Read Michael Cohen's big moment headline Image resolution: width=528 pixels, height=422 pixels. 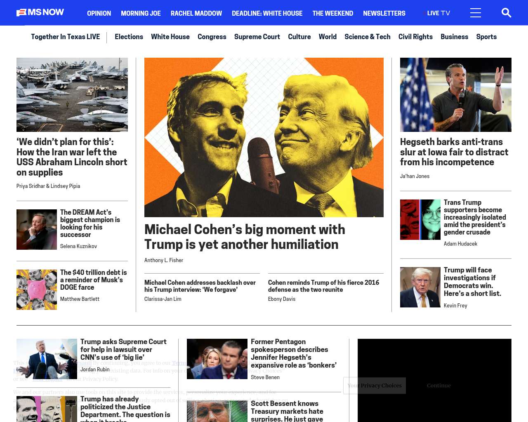[x=245, y=237]
